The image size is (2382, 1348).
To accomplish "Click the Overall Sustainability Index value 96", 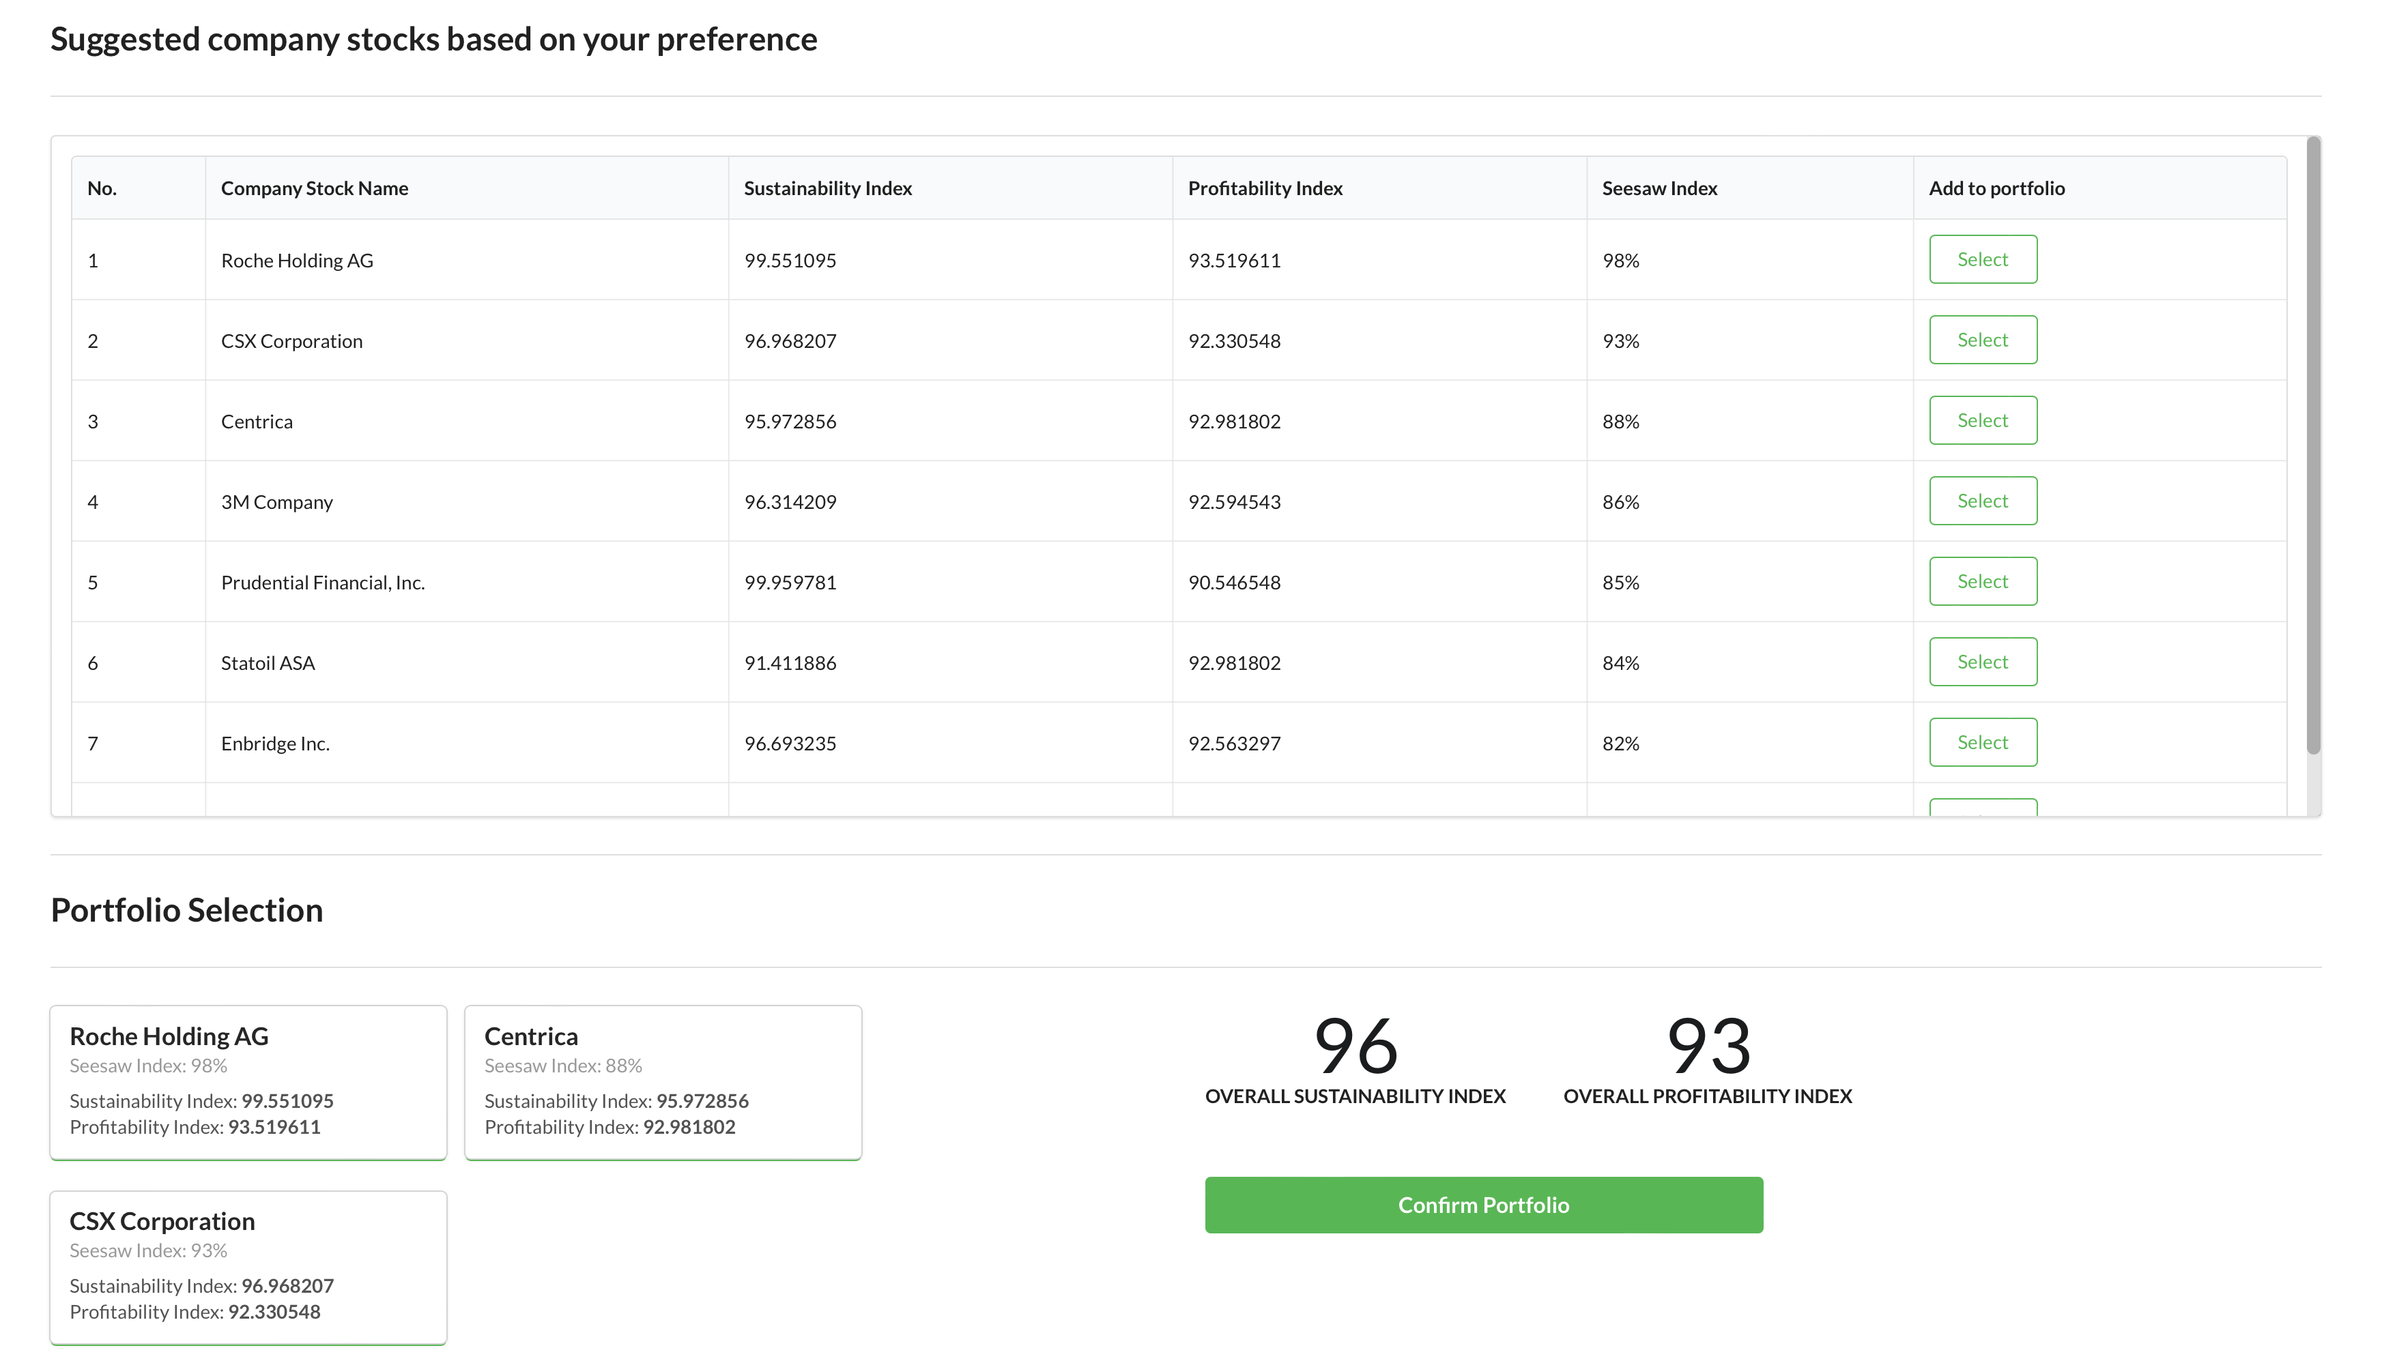I will (x=1355, y=1045).
